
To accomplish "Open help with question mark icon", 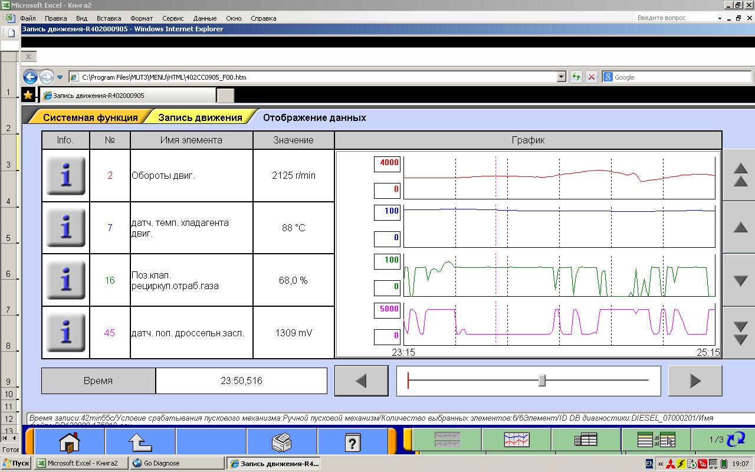I will 352,441.
